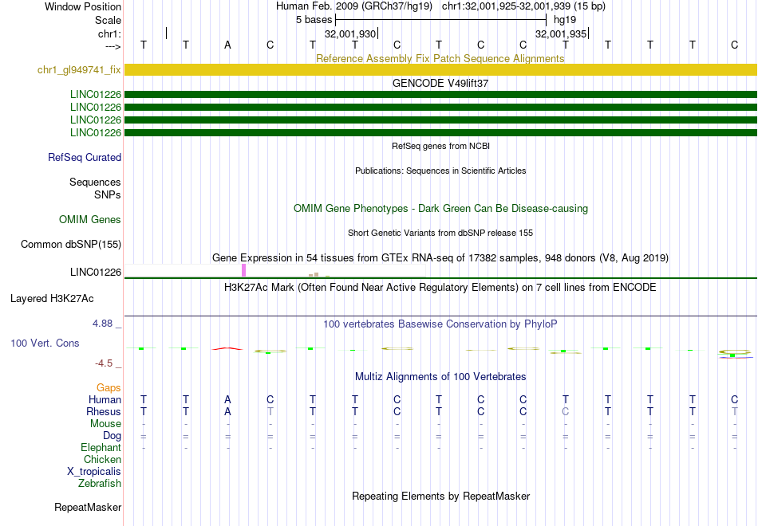Click the Mouse species label
This screenshot has height=526, width=758.
coord(105,424)
